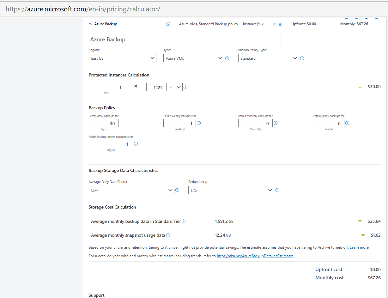Select the Azure Backup name text field
This screenshot has height=298, width=388.
click(185, 40)
